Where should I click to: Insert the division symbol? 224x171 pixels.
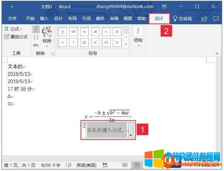[x=63, y=42]
